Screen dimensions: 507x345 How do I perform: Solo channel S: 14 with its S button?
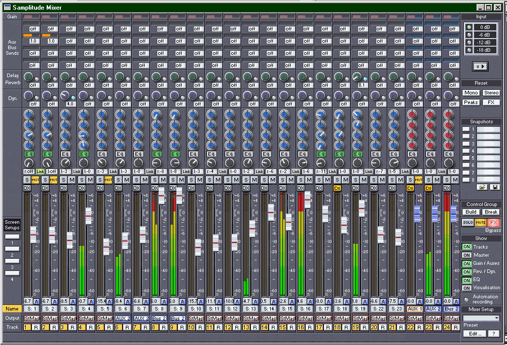[264, 180]
